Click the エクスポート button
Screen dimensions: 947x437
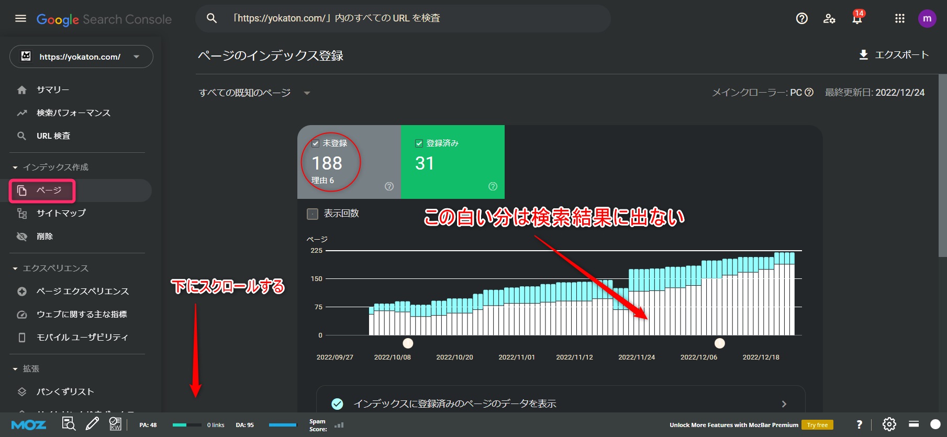(894, 55)
